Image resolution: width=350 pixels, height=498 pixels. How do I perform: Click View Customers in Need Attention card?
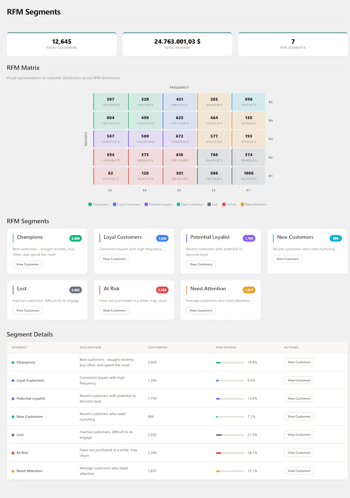(201, 310)
